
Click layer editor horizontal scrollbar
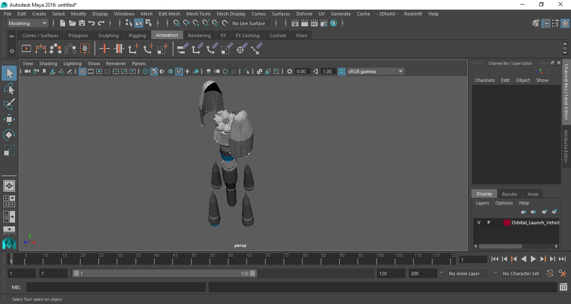click(500, 246)
